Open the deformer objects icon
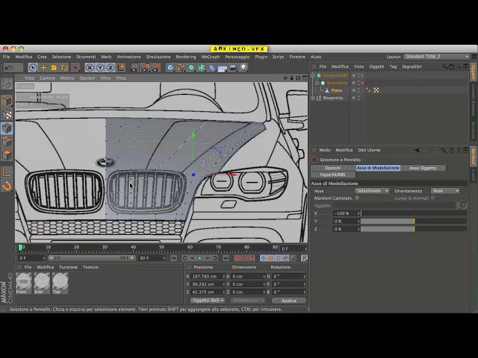The height and width of the screenshot is (358, 478). pos(212,68)
